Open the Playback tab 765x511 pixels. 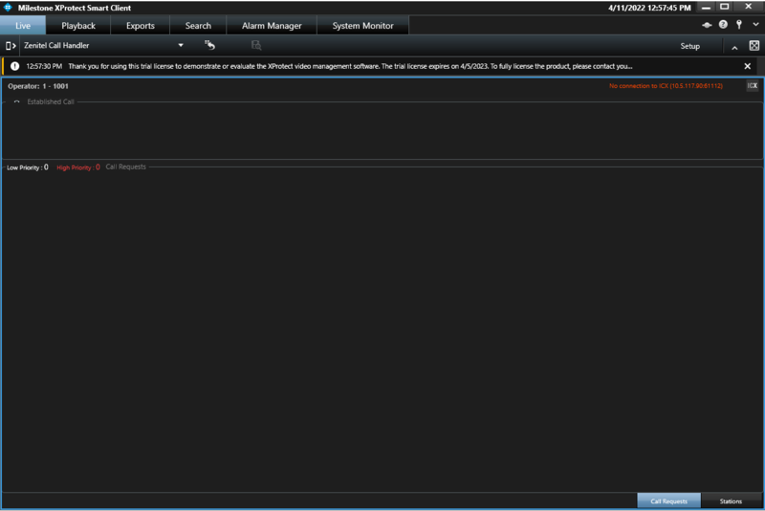[78, 26]
